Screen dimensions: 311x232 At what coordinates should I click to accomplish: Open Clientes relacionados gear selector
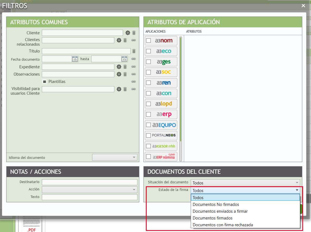(x=119, y=40)
